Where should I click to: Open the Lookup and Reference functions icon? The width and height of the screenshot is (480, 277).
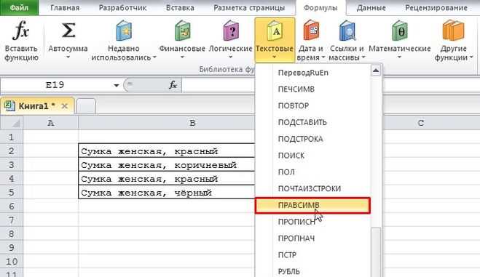point(347,31)
